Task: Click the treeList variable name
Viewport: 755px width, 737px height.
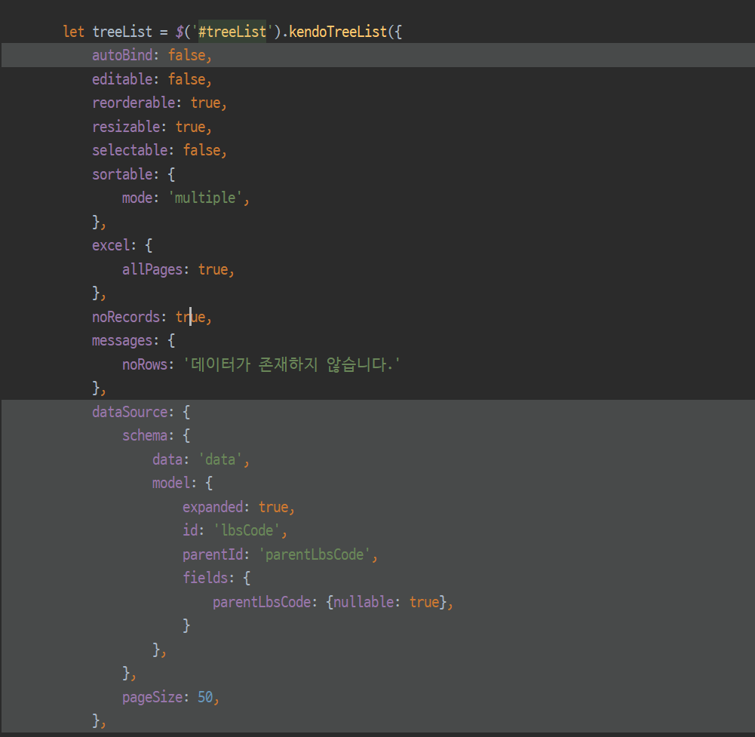Action: [122, 32]
